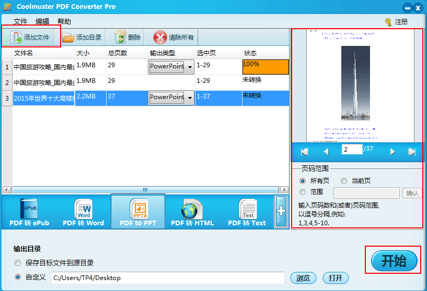
Task: Click the 100% progress status cell
Action: coord(266,67)
